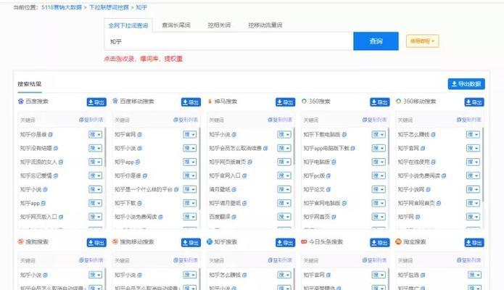
Task: Click the blue 查询 search button
Action: click(376, 41)
